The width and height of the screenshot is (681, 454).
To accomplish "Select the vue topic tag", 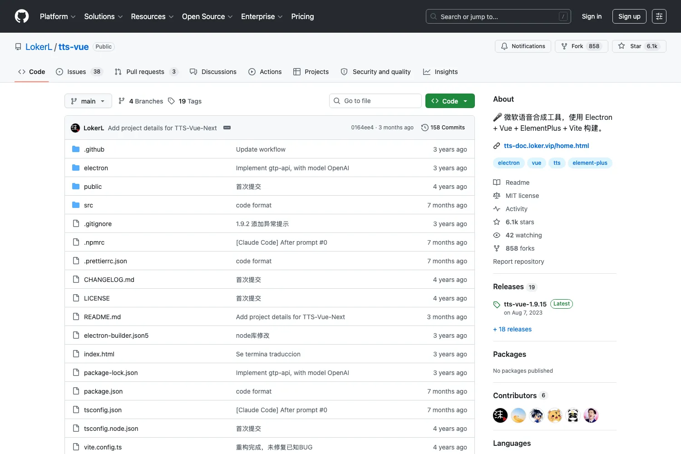I will click(x=536, y=163).
